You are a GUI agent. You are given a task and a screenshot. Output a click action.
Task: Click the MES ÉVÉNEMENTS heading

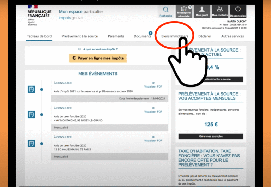(x=98, y=74)
